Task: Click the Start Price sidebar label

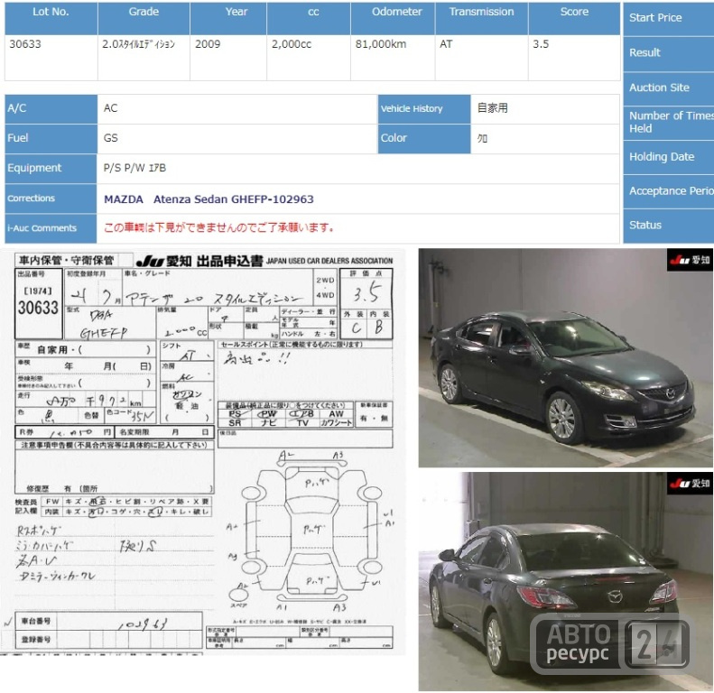Action: [668, 18]
